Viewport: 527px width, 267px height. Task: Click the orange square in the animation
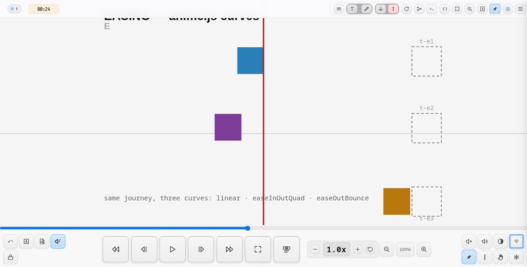(x=397, y=201)
